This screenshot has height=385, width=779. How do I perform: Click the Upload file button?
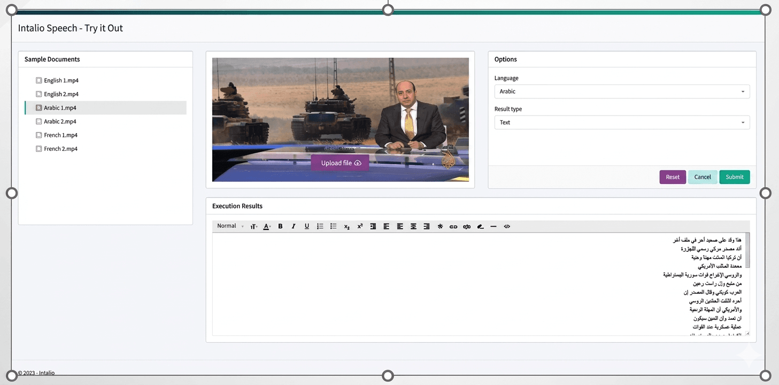pos(340,163)
